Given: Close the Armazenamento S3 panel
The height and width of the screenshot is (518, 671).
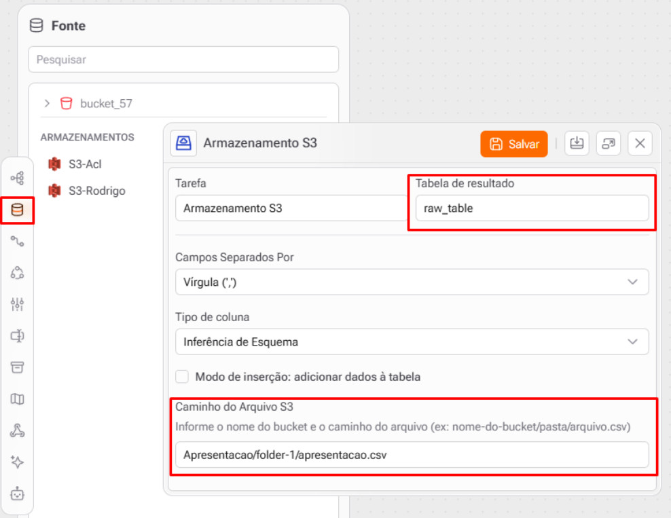Looking at the screenshot, I should click(x=640, y=143).
